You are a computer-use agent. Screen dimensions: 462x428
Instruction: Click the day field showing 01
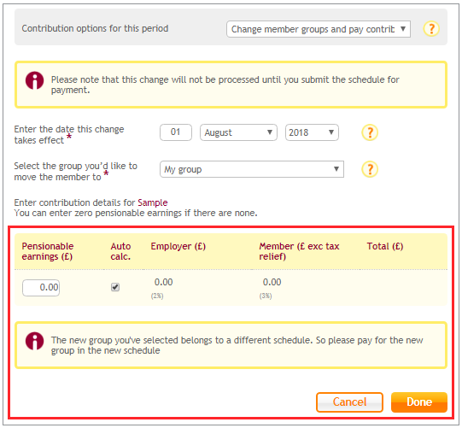(x=176, y=132)
